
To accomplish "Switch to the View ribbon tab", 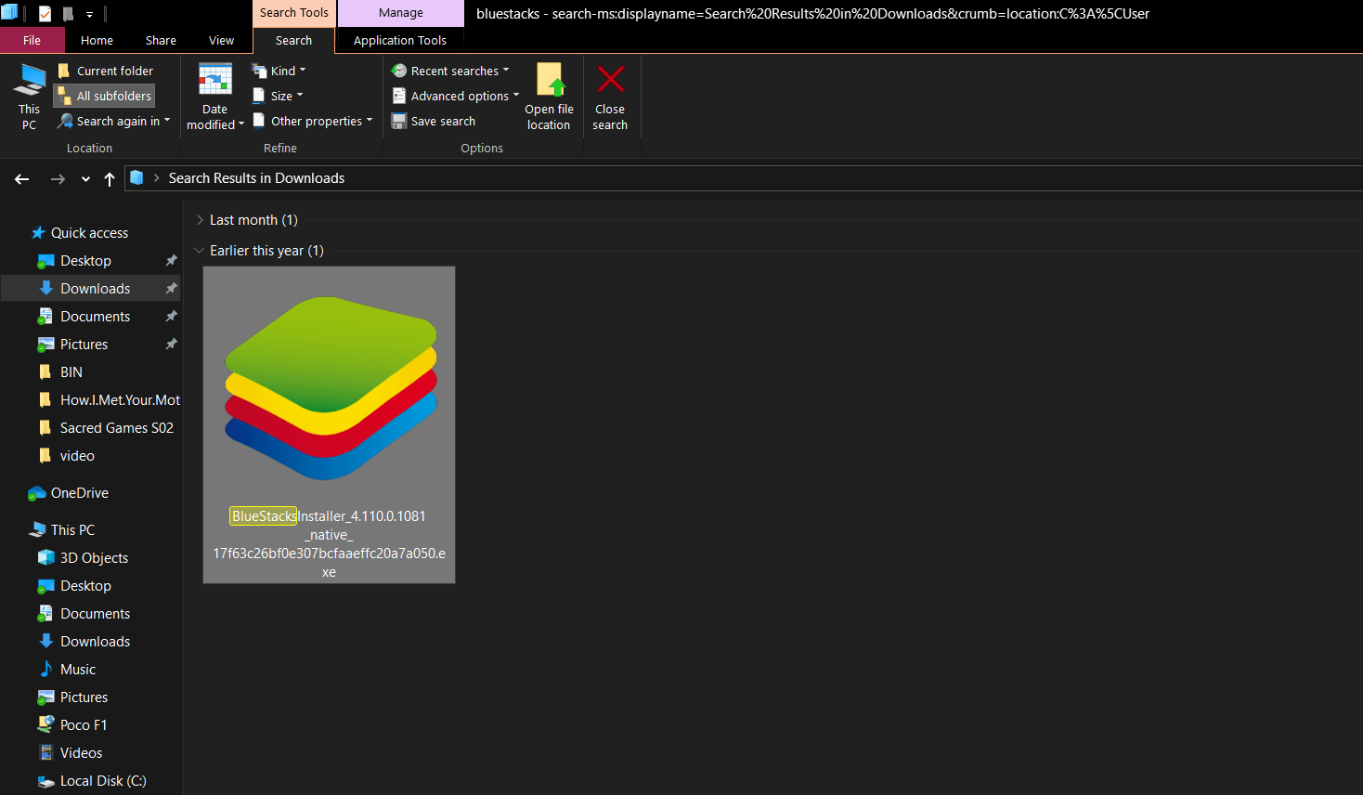I will coord(221,40).
